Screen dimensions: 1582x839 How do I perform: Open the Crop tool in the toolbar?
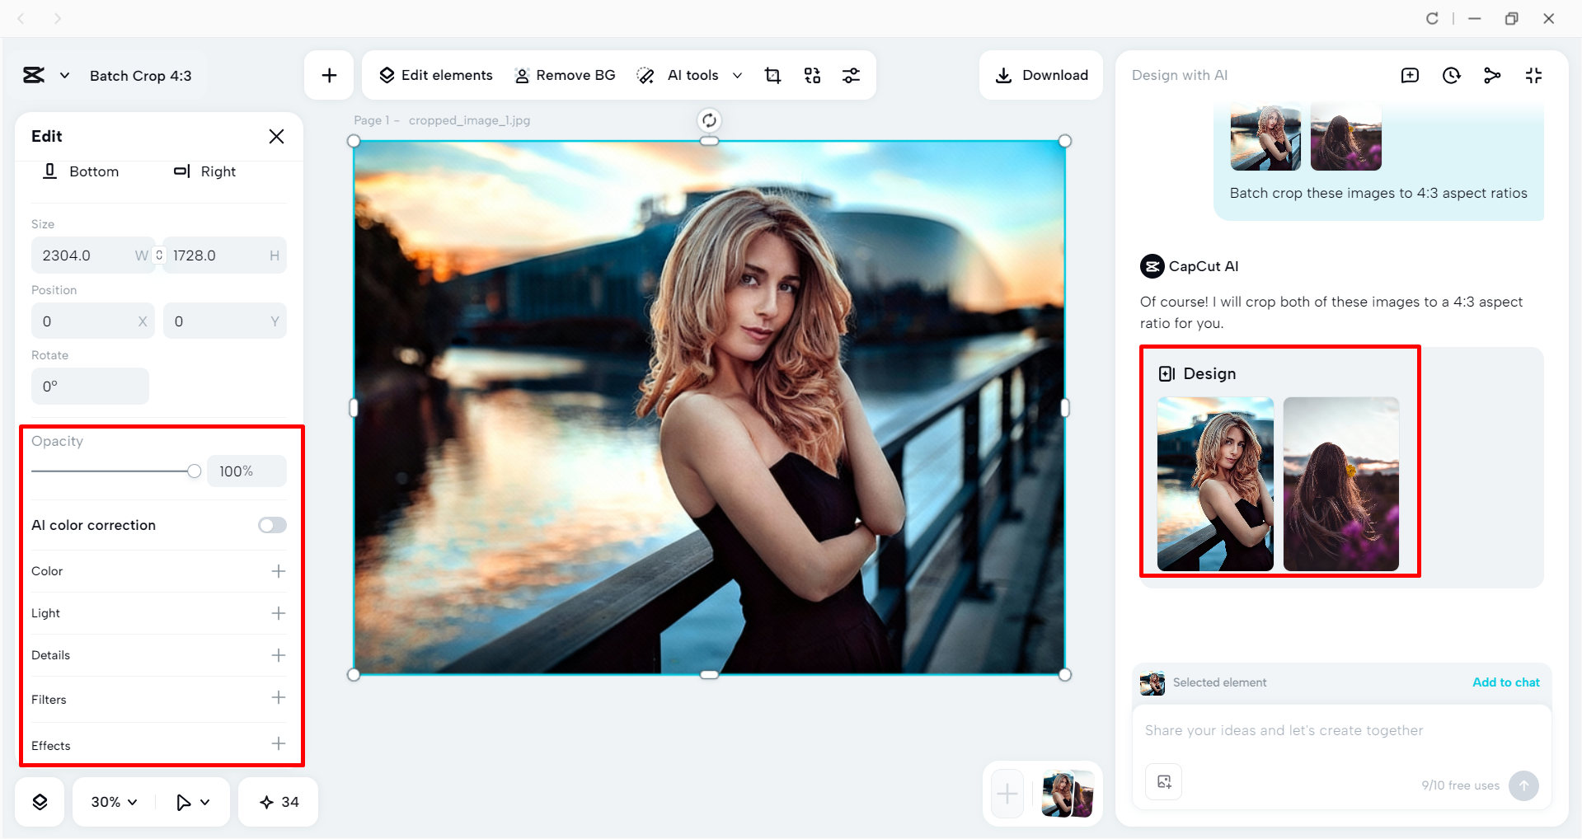tap(772, 74)
